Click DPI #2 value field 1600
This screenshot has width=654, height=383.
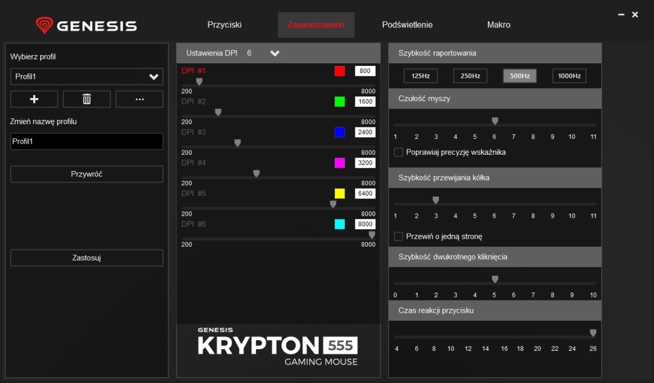[365, 101]
